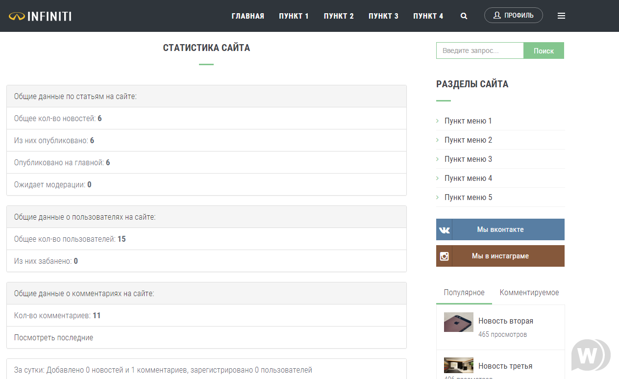Open sidebar link Пункт меню 1

tap(468, 121)
